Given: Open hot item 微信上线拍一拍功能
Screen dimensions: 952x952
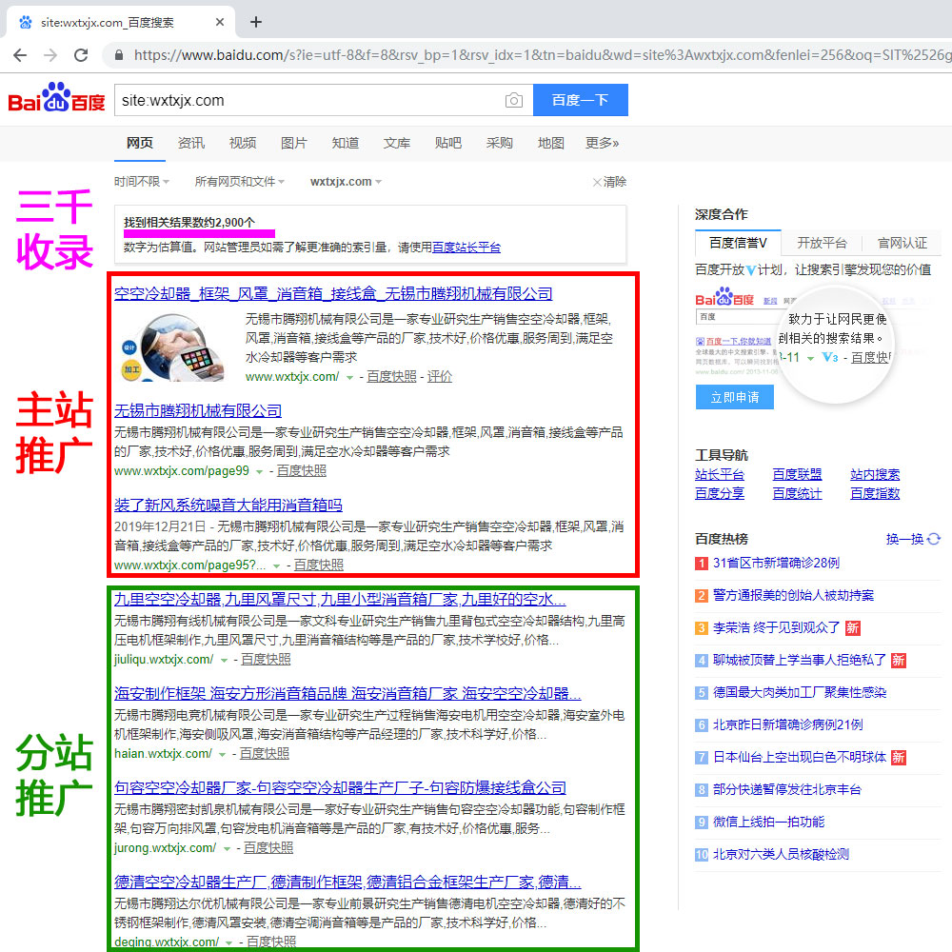Looking at the screenshot, I should point(768,823).
